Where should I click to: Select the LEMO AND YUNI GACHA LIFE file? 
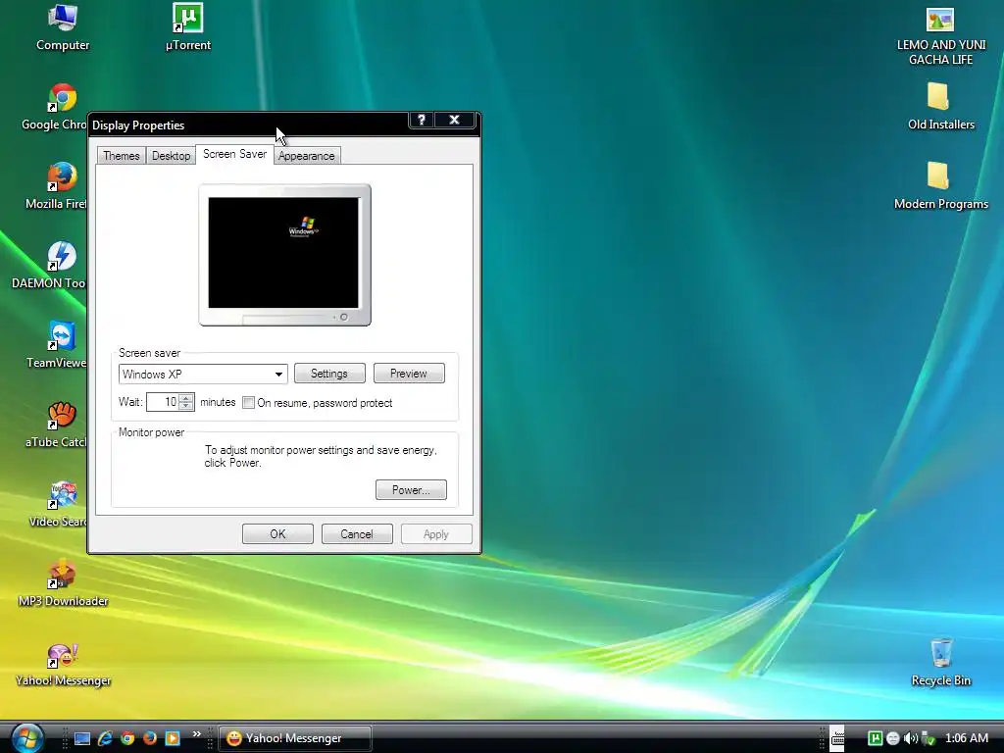(940, 34)
